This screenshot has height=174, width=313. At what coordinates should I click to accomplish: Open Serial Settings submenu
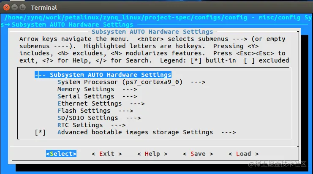97,96
